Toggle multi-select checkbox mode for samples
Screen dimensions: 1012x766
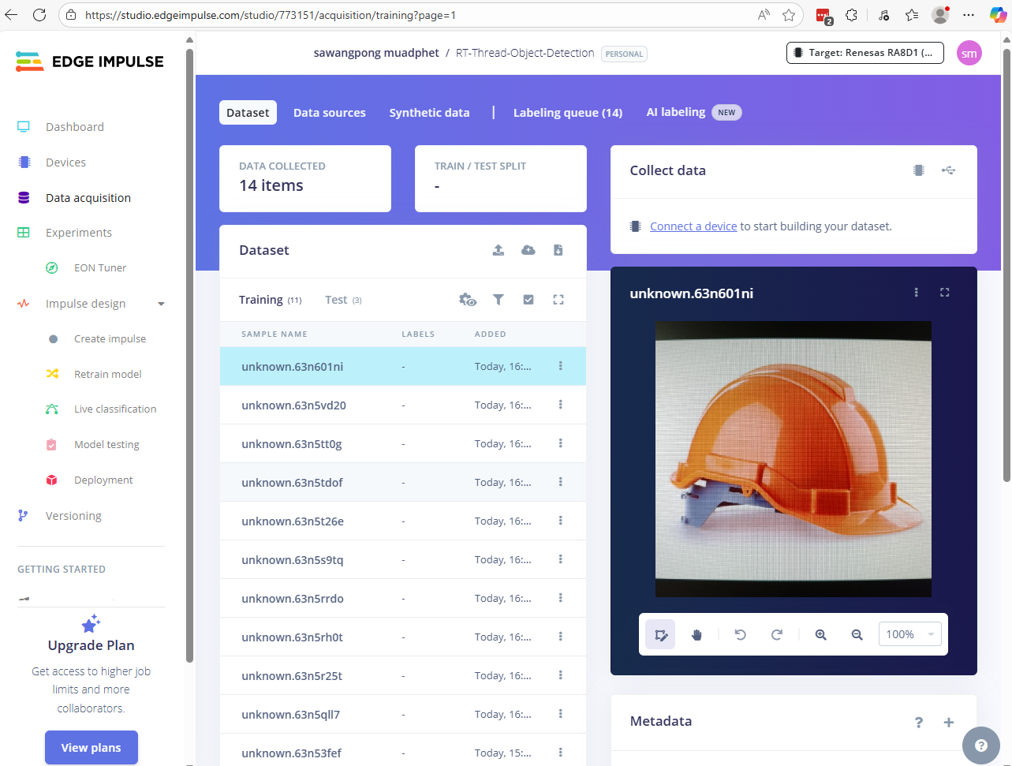(x=528, y=300)
